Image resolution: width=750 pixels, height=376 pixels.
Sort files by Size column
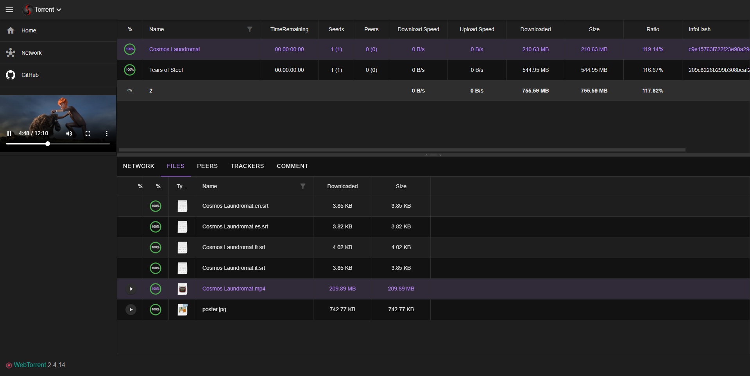coord(401,186)
